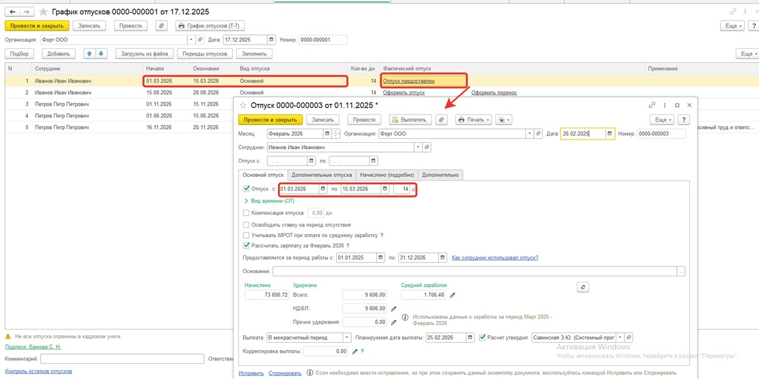
Task: Enable the Компенсация отпуска checkbox
Action: 246,213
